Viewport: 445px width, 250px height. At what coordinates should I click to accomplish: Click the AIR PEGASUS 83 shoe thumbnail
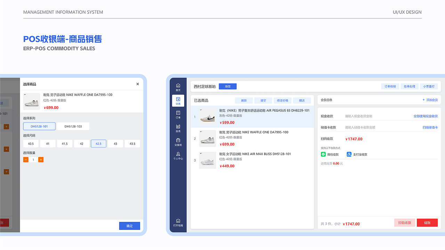(x=208, y=117)
